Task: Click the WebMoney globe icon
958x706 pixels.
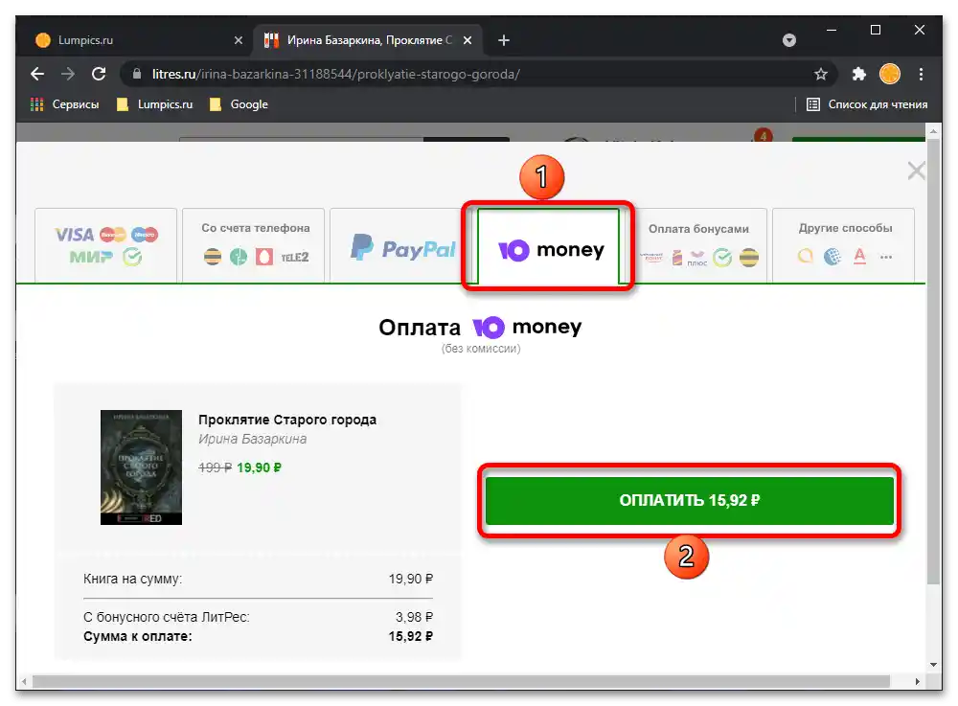Action: [833, 257]
